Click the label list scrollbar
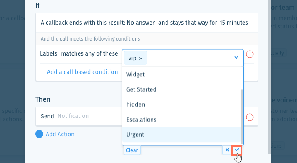 (x=242, y=117)
